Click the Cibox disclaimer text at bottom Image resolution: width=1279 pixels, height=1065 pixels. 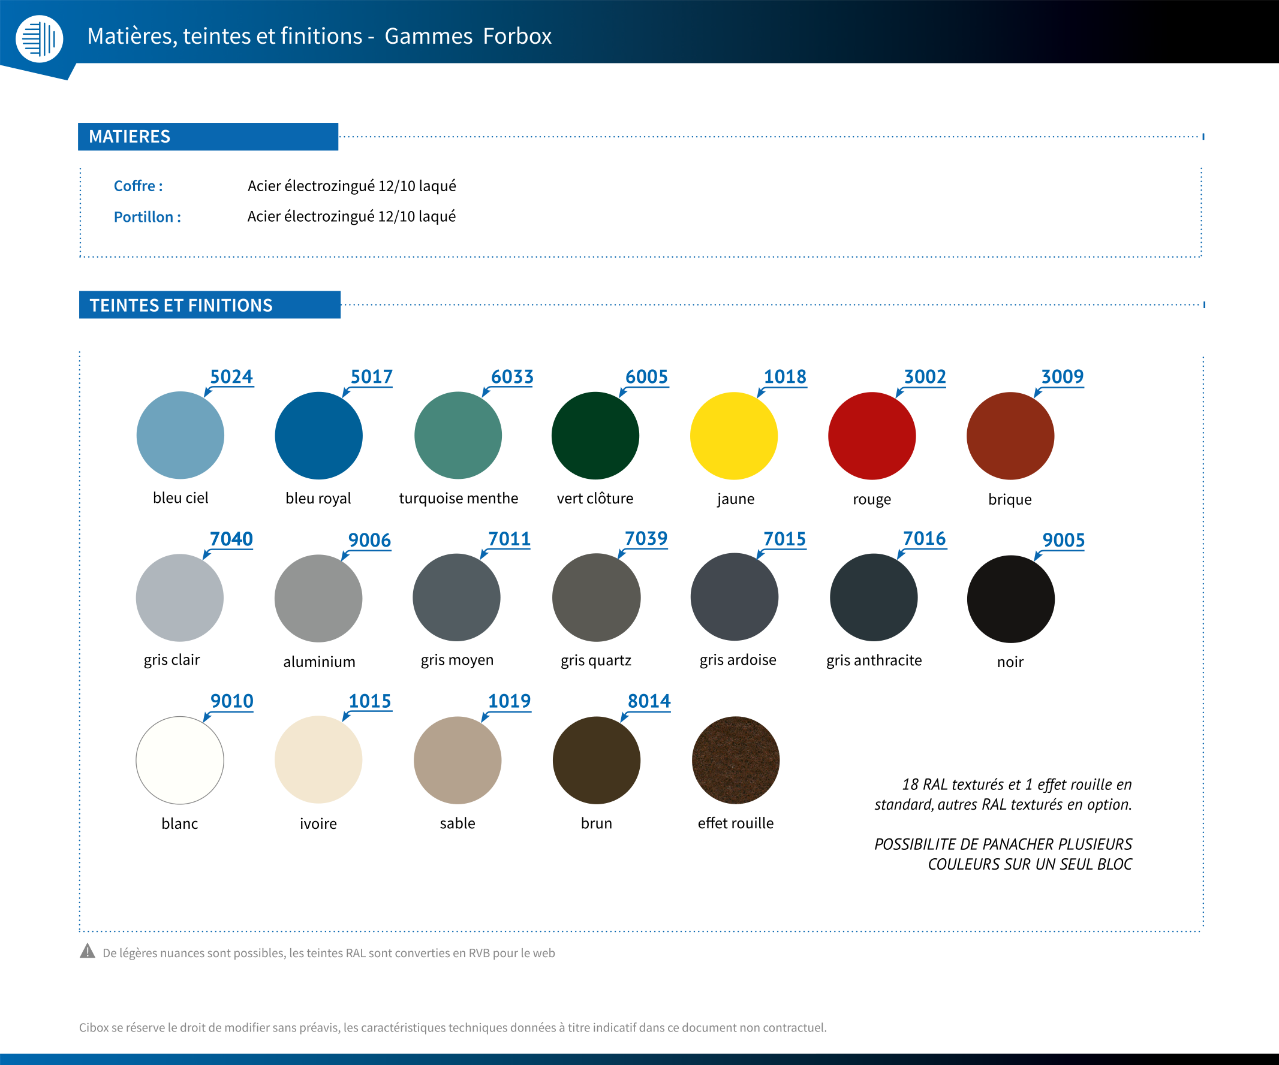coord(453,1027)
